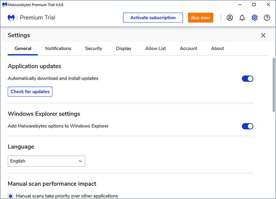Click the Malwarebytes logo beside Premium Trial
Viewport: 276px width, 199px height.
pos(11,17)
